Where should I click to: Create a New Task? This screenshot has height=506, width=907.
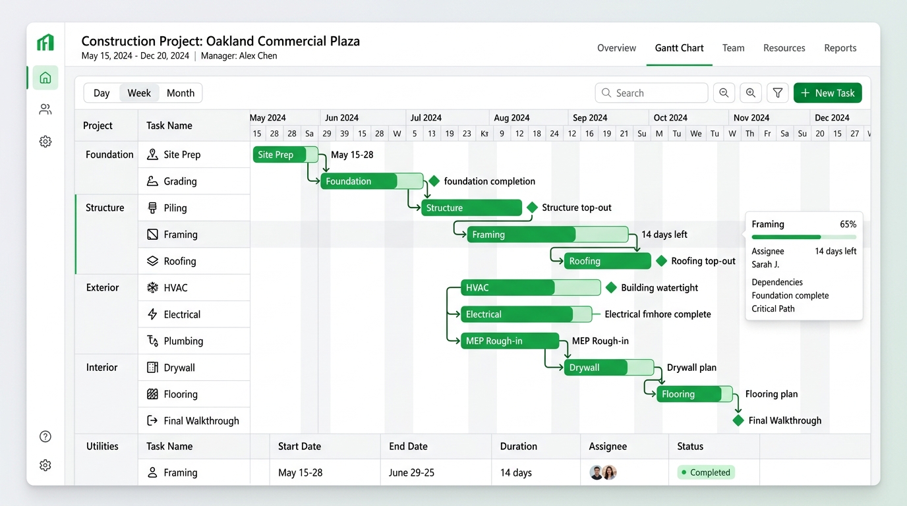(x=827, y=93)
